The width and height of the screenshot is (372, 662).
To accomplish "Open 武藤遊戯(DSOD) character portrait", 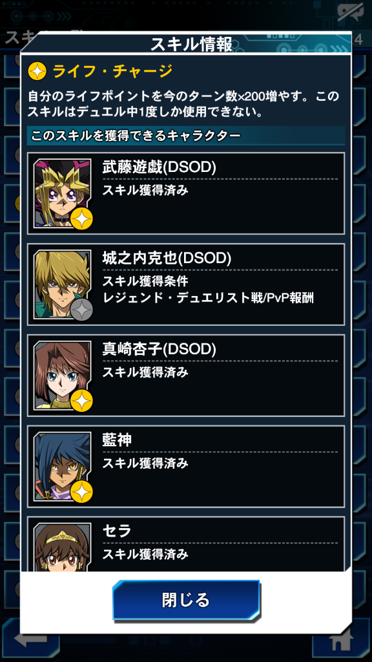I will (63, 193).
